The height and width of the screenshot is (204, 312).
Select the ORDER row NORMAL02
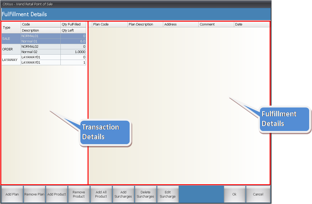point(41,46)
